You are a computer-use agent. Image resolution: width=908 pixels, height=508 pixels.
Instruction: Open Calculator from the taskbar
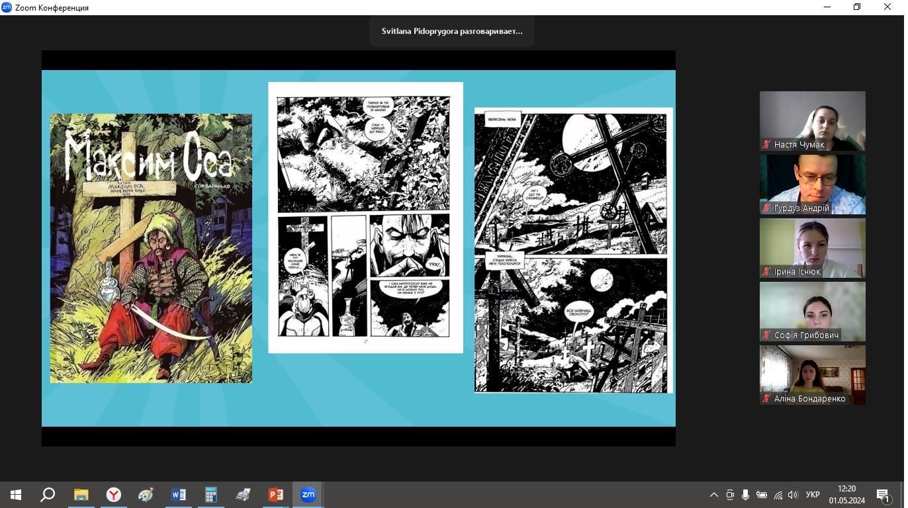pos(210,495)
